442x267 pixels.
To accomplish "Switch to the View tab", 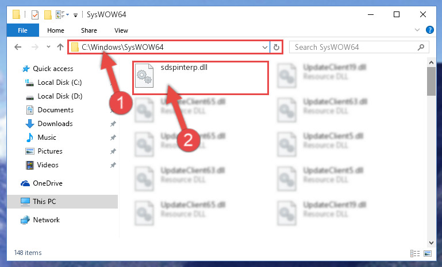I will tap(121, 30).
